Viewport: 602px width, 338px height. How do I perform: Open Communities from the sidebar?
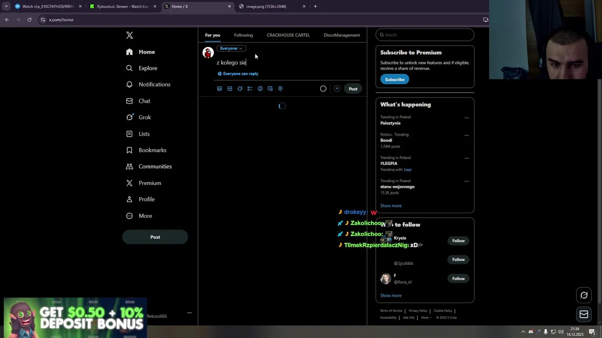pyautogui.click(x=149, y=167)
